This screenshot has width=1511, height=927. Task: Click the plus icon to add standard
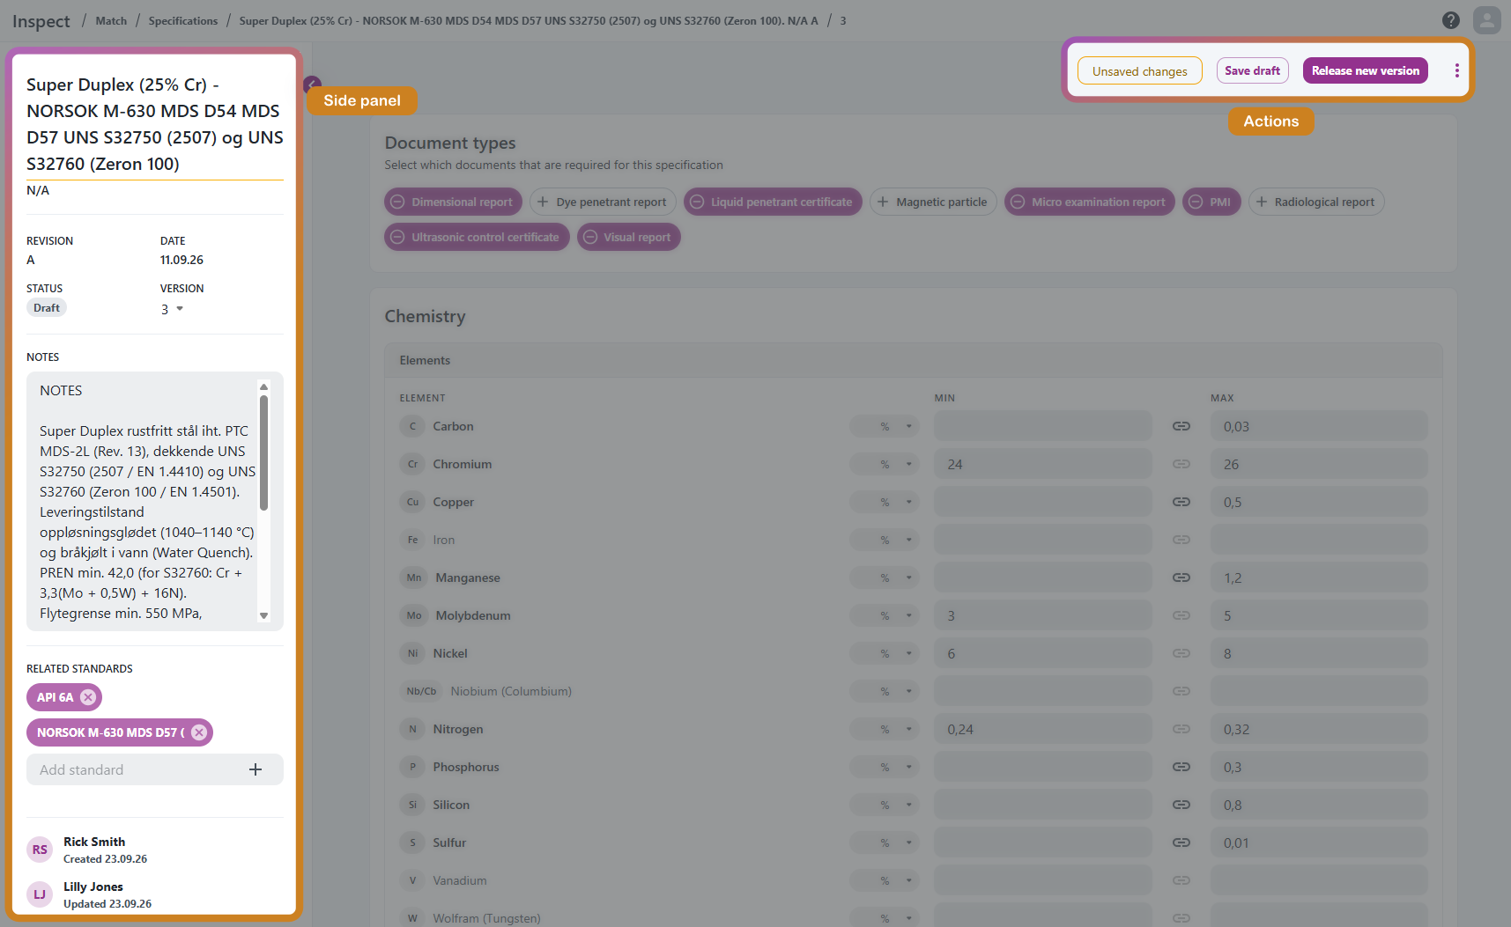256,769
